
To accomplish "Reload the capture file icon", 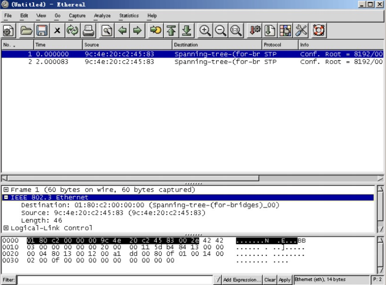I will [73, 31].
